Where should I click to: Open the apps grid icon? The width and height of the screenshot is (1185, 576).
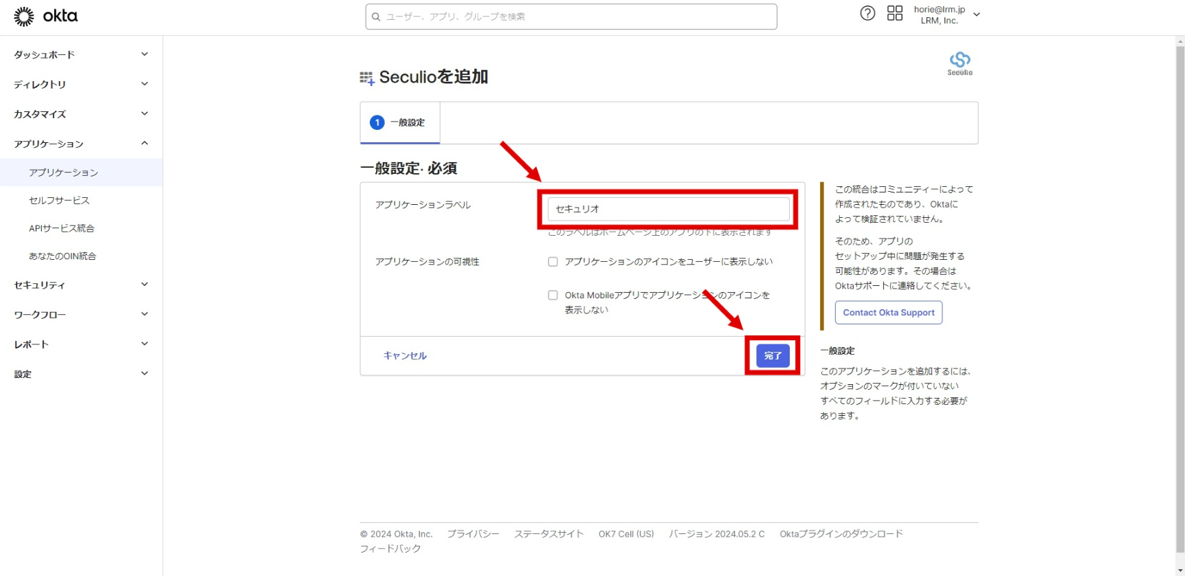click(894, 14)
